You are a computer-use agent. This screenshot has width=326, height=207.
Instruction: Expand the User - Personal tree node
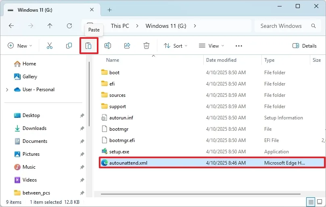click(x=7, y=90)
